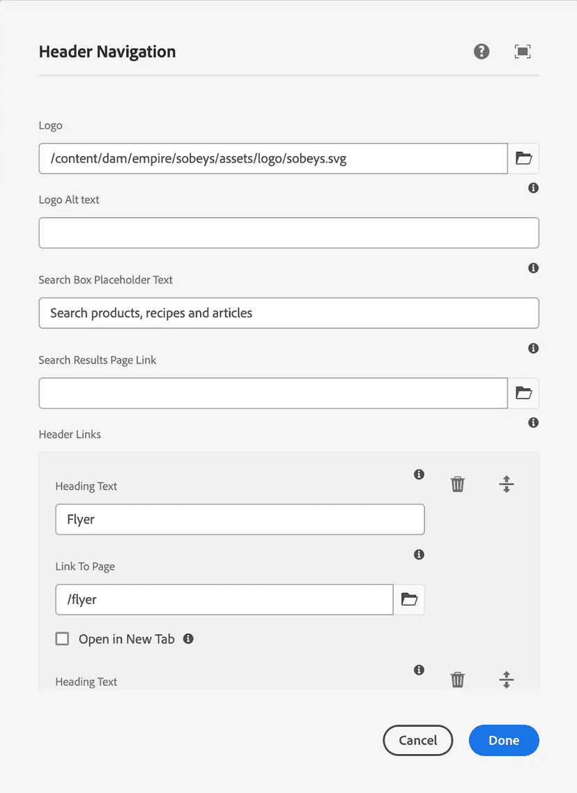Open path browser for Search Results Page Link
Viewport: 577px width, 793px height.
click(523, 393)
